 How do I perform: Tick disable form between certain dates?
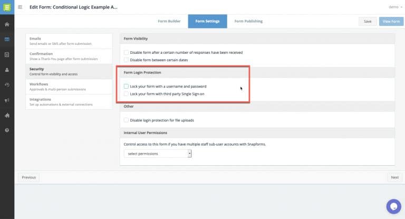coord(126,60)
